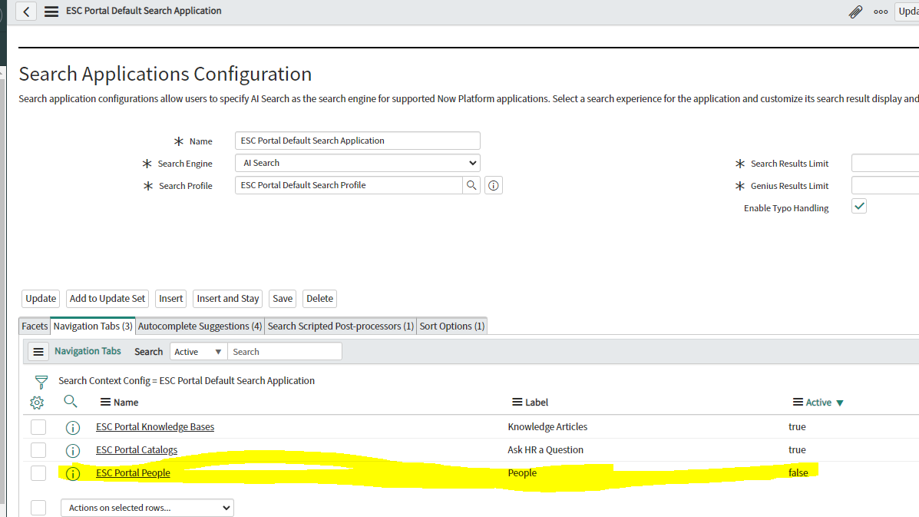919x517 pixels.
Task: Open the Active search field dropdown
Action: [198, 352]
